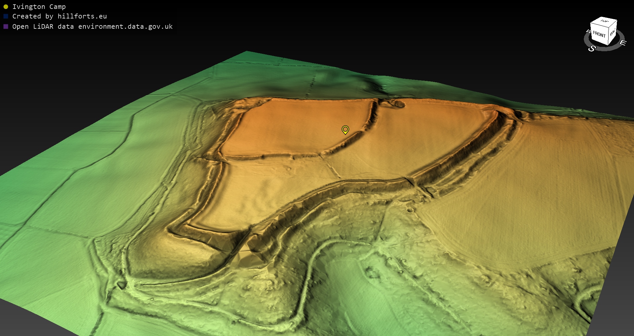Click view cube edge between TOP and RIGHT
This screenshot has width=634, height=336.
(613, 24)
